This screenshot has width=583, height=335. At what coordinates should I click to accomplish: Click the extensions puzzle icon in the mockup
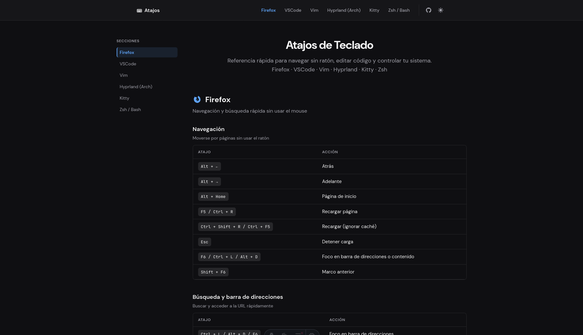pos(298,334)
